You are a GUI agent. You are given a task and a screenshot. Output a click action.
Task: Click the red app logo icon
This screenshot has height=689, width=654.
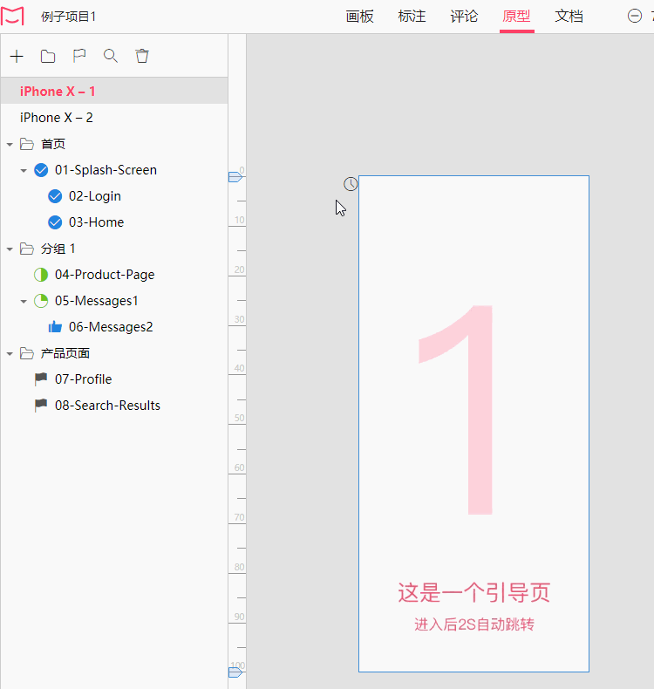tap(12, 17)
